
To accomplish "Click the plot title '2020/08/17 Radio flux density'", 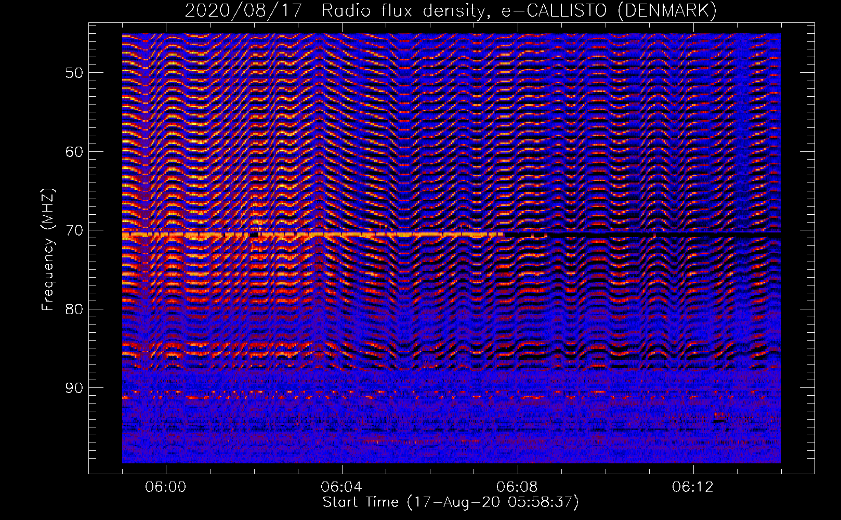I will (337, 11).
